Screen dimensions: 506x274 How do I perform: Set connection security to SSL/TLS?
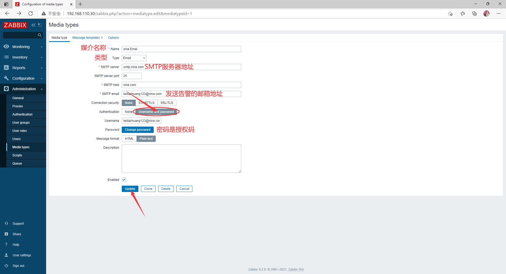coord(167,103)
